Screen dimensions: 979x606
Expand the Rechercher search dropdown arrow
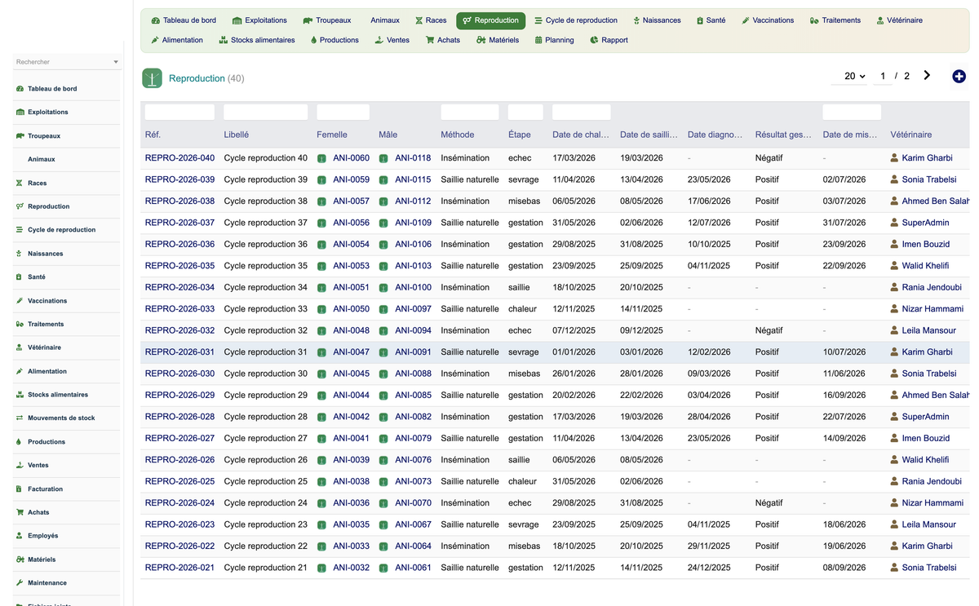point(116,62)
